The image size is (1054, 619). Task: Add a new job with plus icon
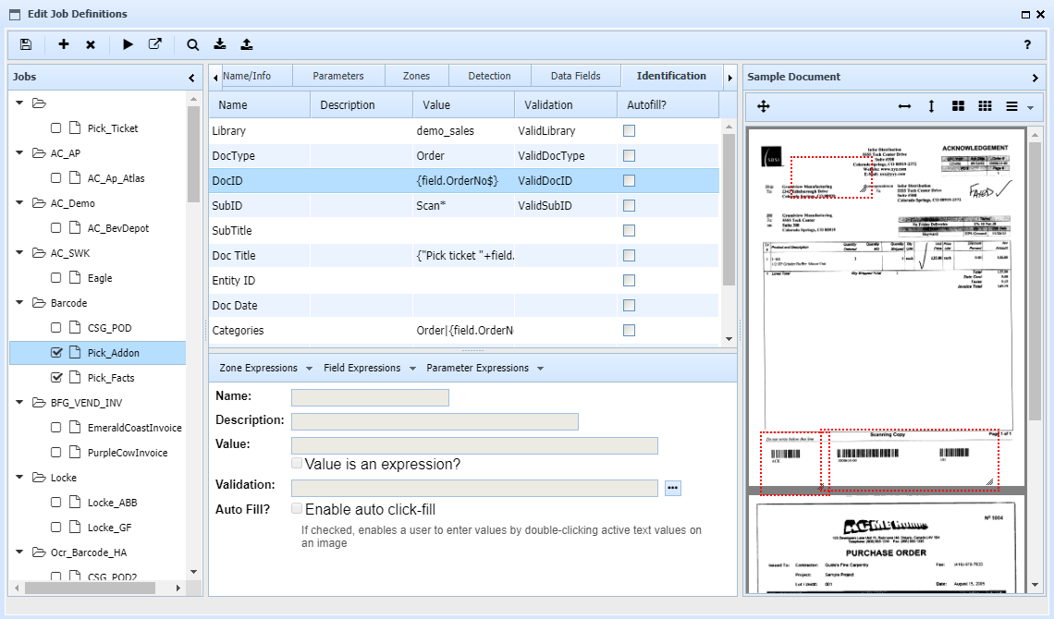click(x=64, y=44)
